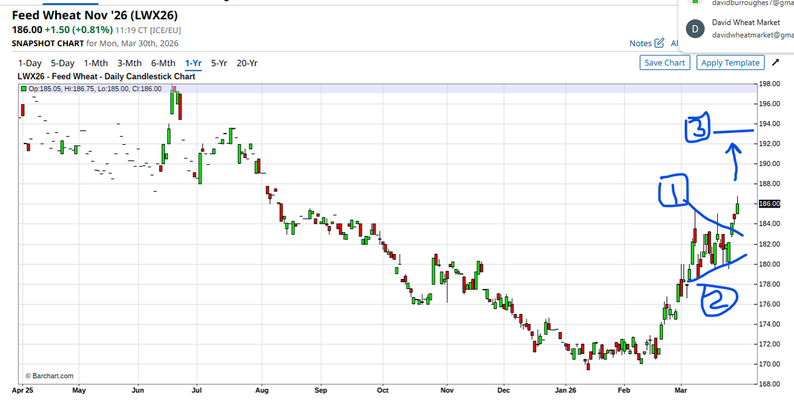The height and width of the screenshot is (402, 794).
Task: Click the last price 186.00 text
Action: point(27,30)
